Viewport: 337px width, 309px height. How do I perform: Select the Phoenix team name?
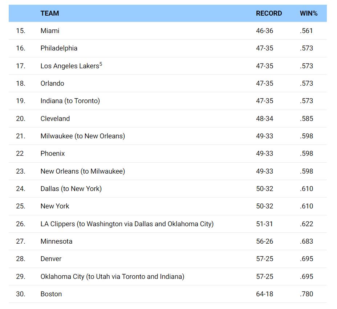(x=53, y=154)
